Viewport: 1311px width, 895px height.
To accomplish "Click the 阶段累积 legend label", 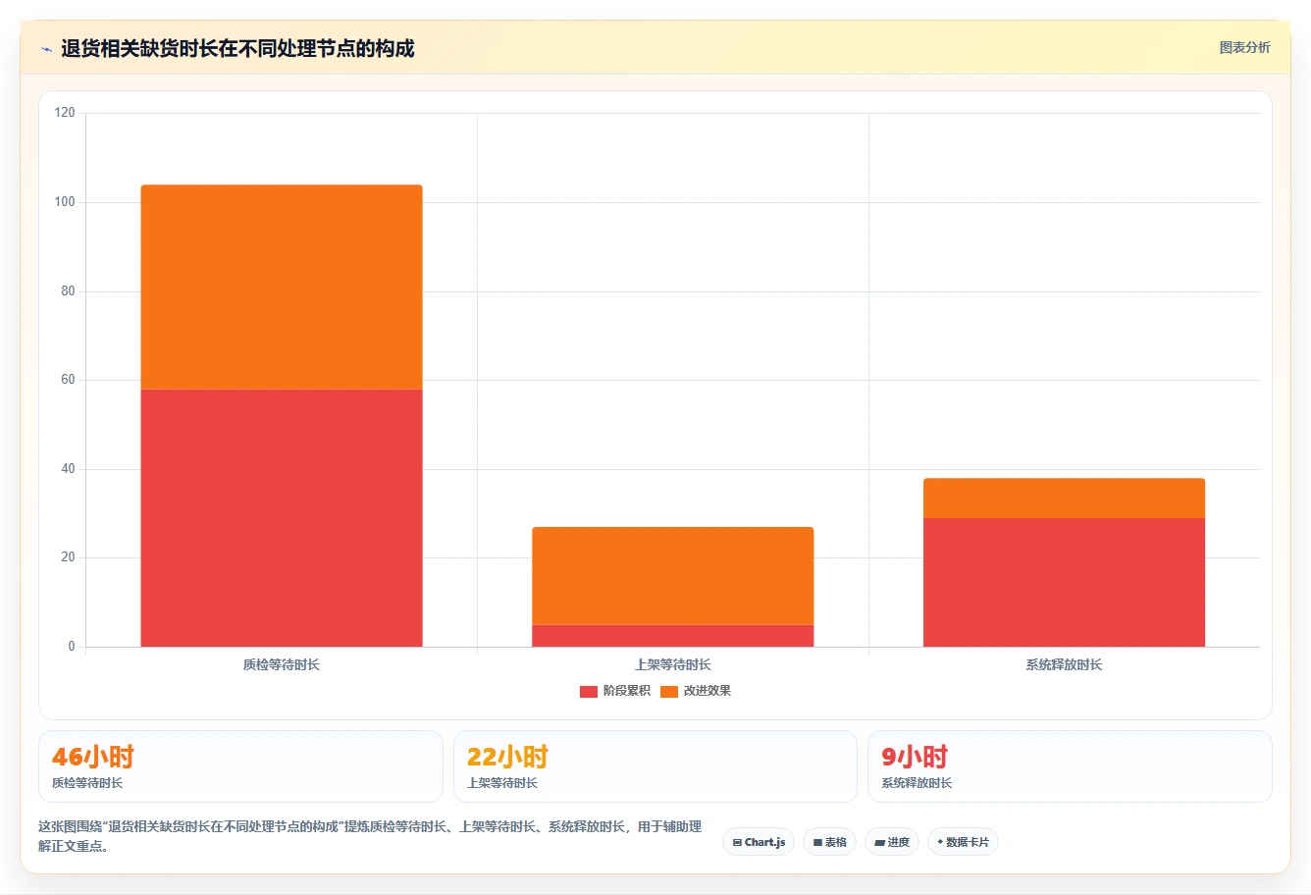I will pyautogui.click(x=626, y=691).
